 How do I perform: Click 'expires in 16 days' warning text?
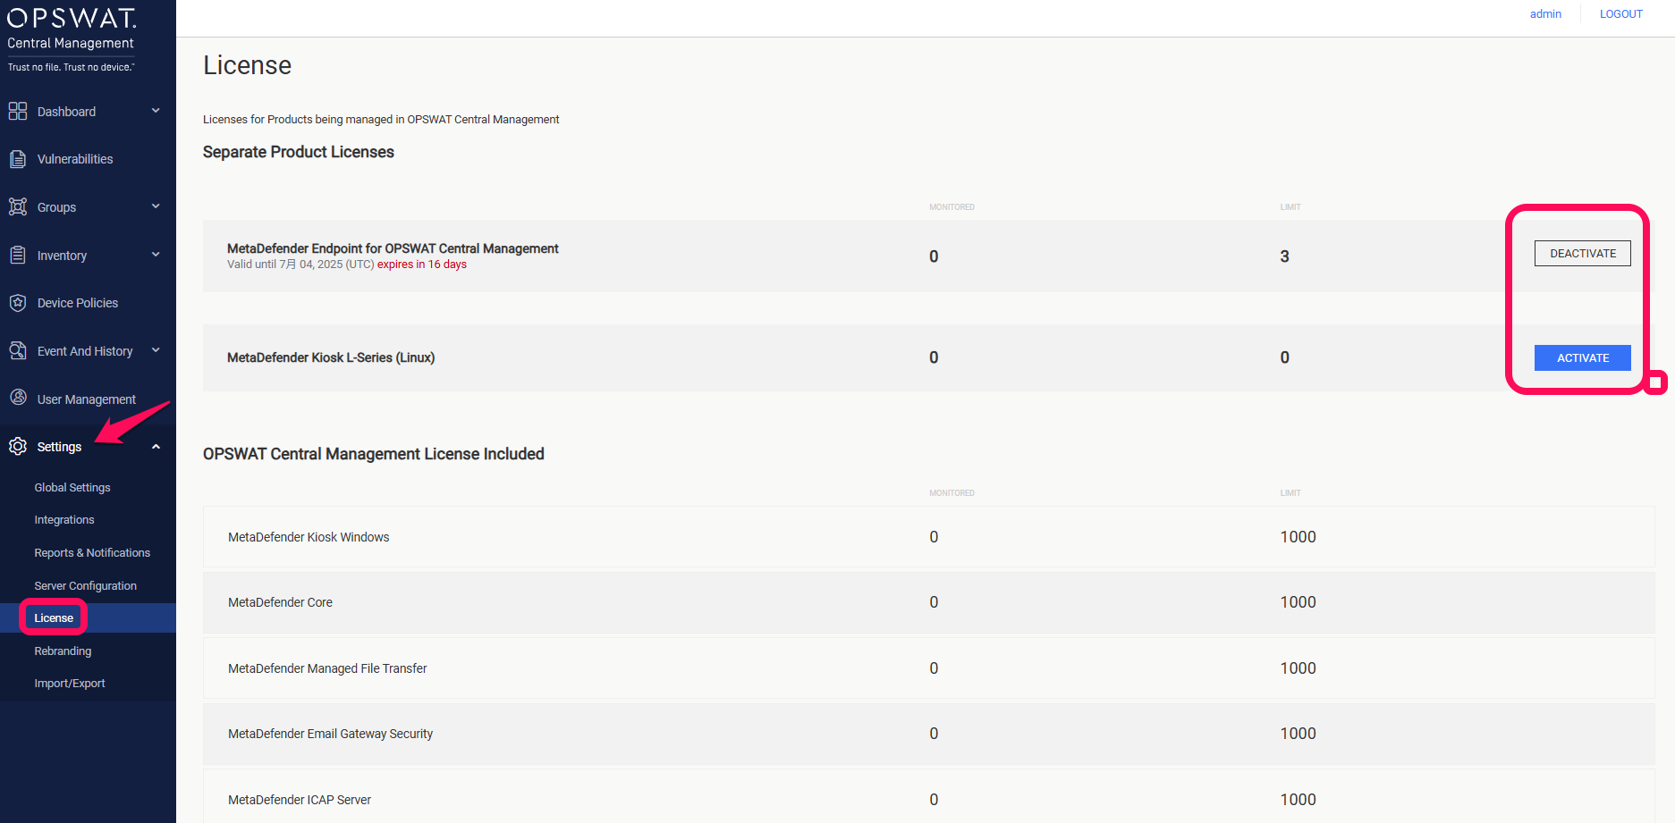pos(422,265)
